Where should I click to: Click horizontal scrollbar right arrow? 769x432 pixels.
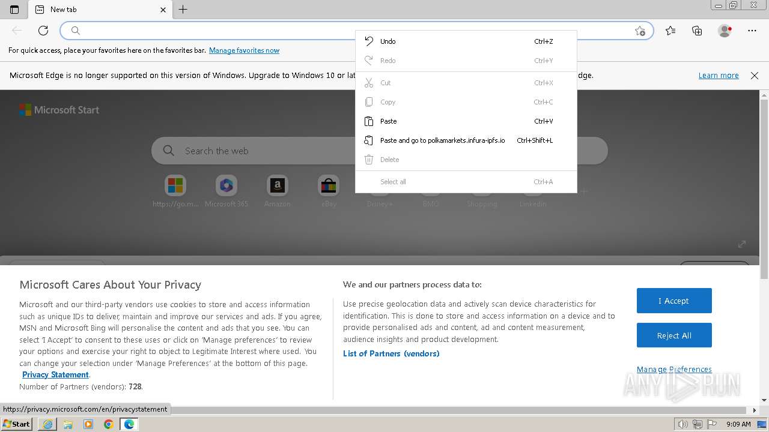(755, 410)
